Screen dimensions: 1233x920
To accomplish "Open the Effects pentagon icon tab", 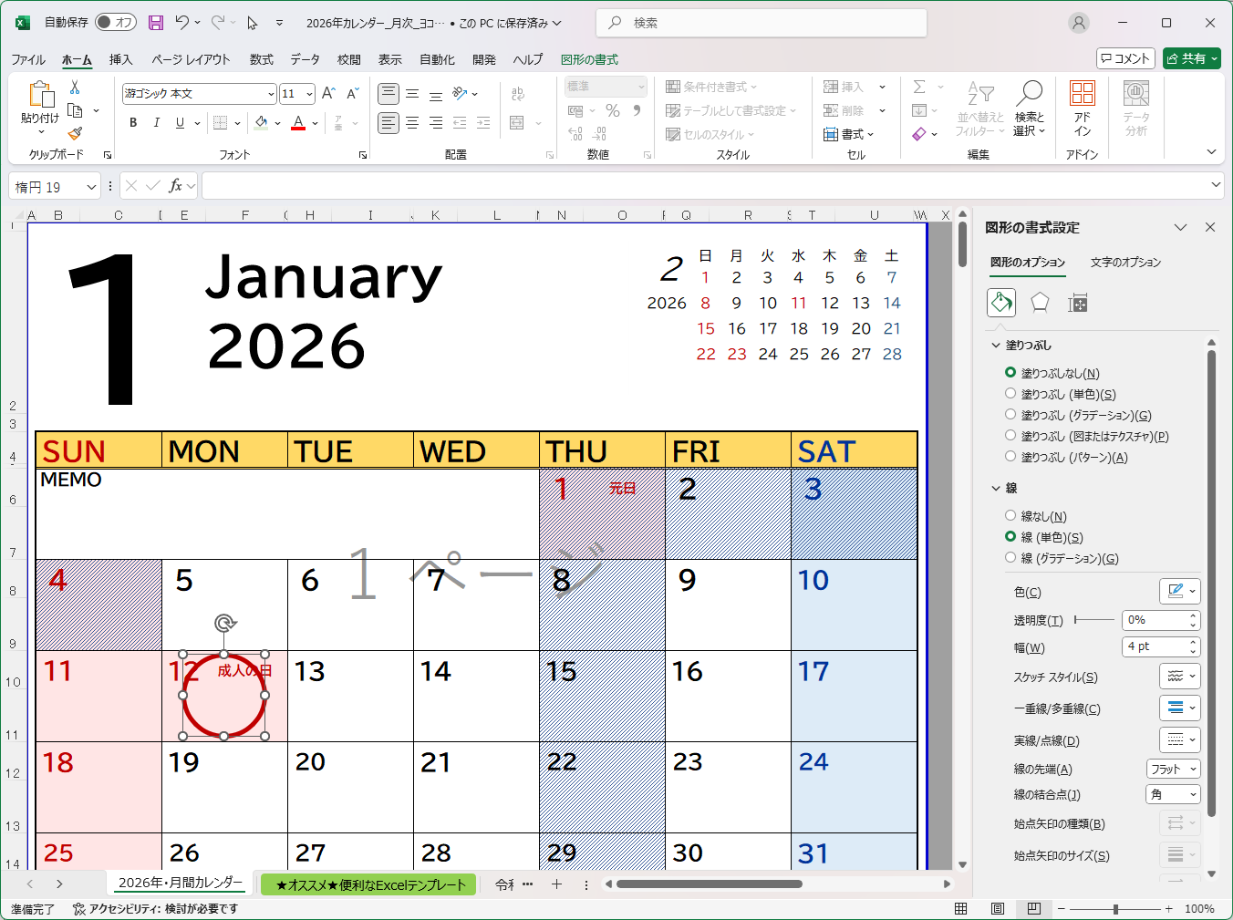I will point(1040,303).
